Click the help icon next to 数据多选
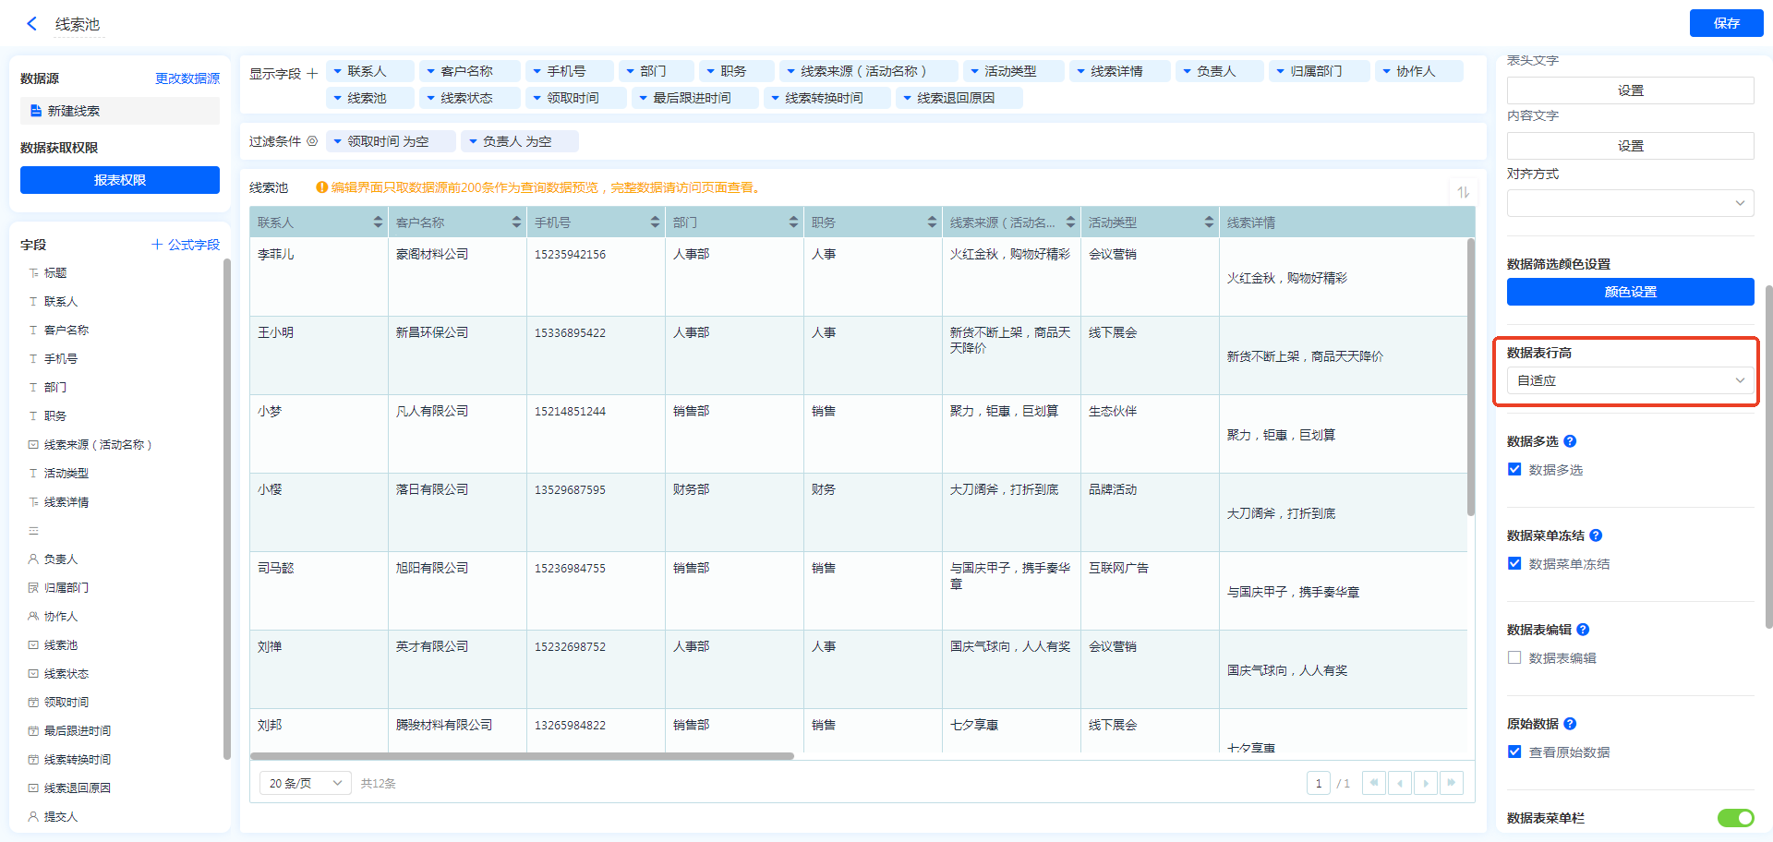This screenshot has height=842, width=1773. 1570,441
